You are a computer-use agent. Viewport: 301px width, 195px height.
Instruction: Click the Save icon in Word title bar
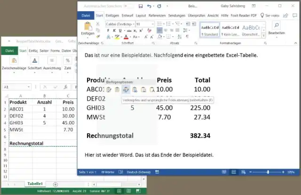[141, 6]
